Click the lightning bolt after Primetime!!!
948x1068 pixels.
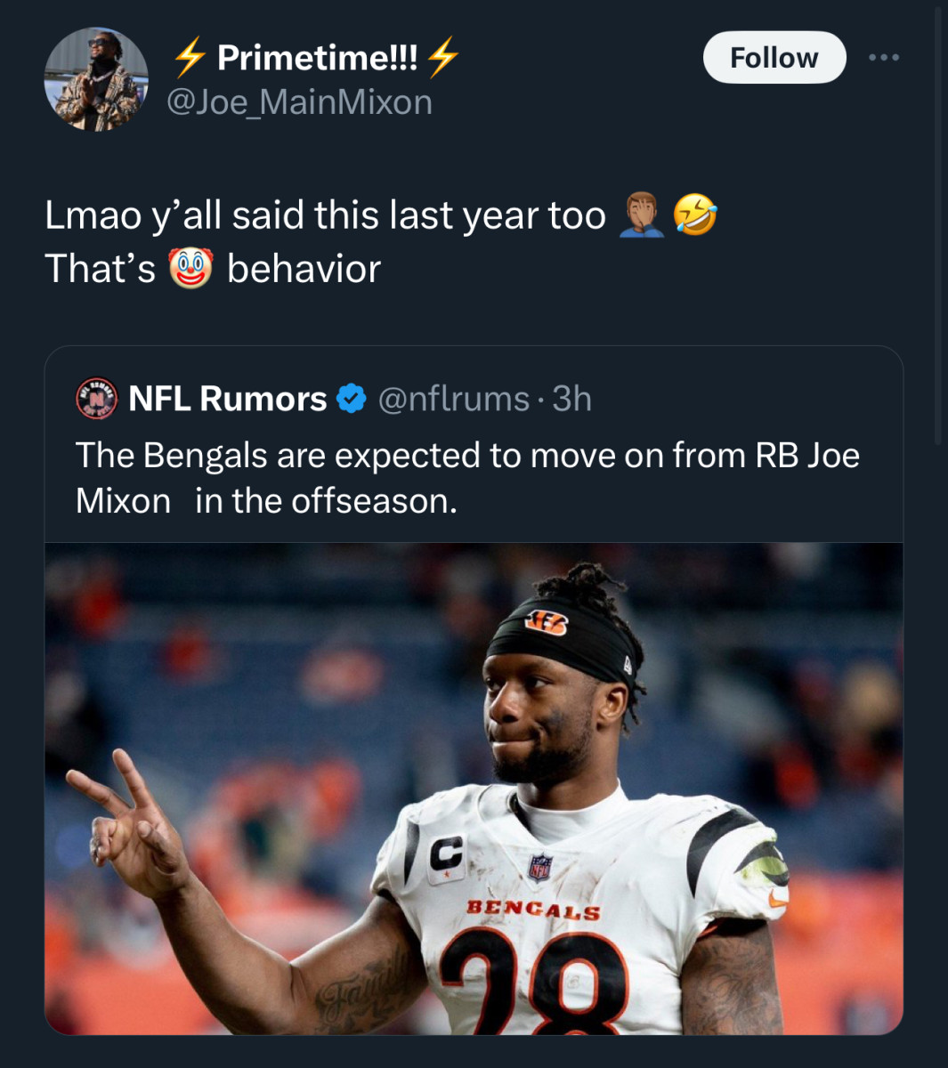pyautogui.click(x=442, y=58)
